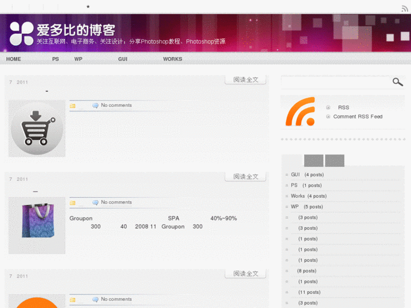Click 阅读全文 button of Groupon post
The width and height of the screenshot is (411, 308).
pyautogui.click(x=245, y=177)
